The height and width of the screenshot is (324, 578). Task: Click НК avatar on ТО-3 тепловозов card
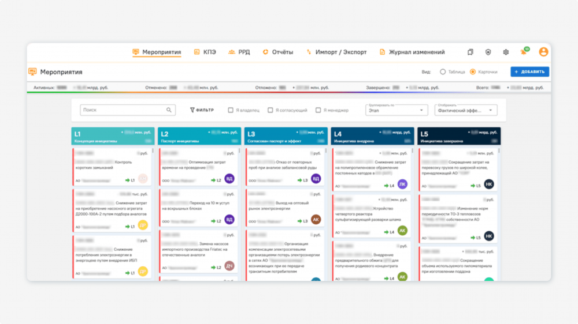pos(489,236)
